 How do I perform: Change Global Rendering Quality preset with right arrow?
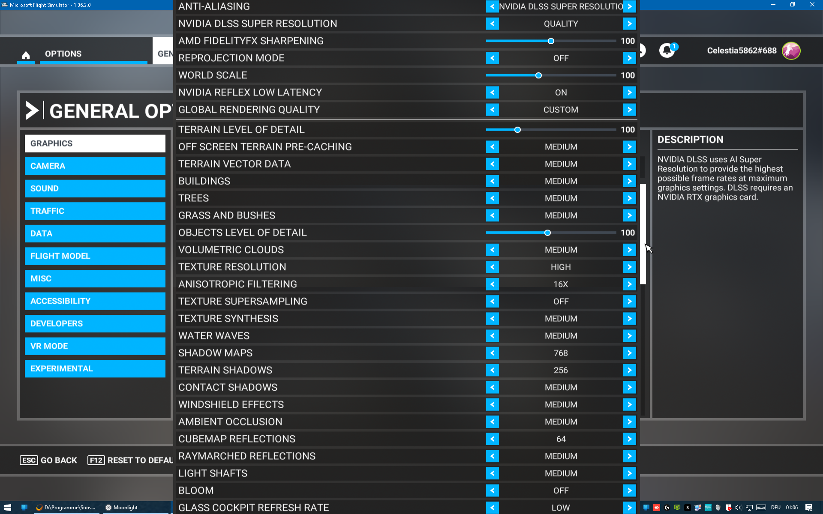pyautogui.click(x=629, y=110)
